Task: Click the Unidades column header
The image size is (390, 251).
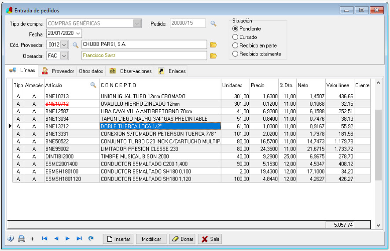Action: (x=235, y=85)
